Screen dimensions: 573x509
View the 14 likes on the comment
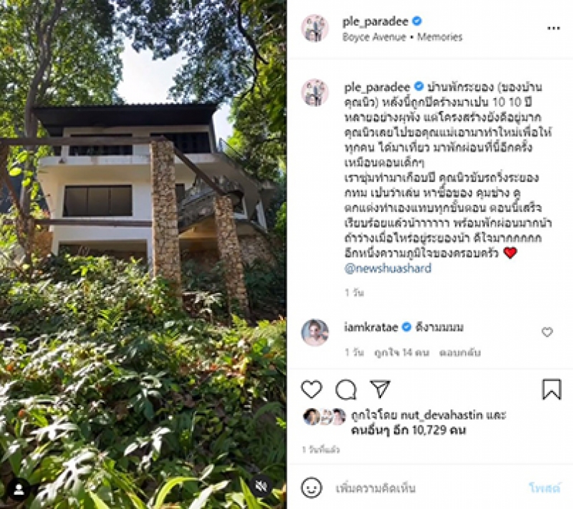coord(402,352)
